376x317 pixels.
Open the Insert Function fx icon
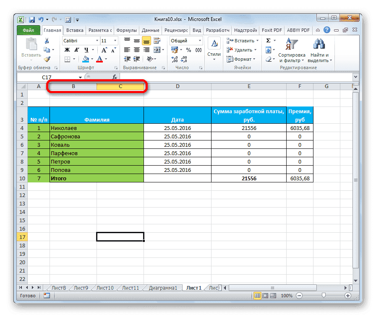114,77
